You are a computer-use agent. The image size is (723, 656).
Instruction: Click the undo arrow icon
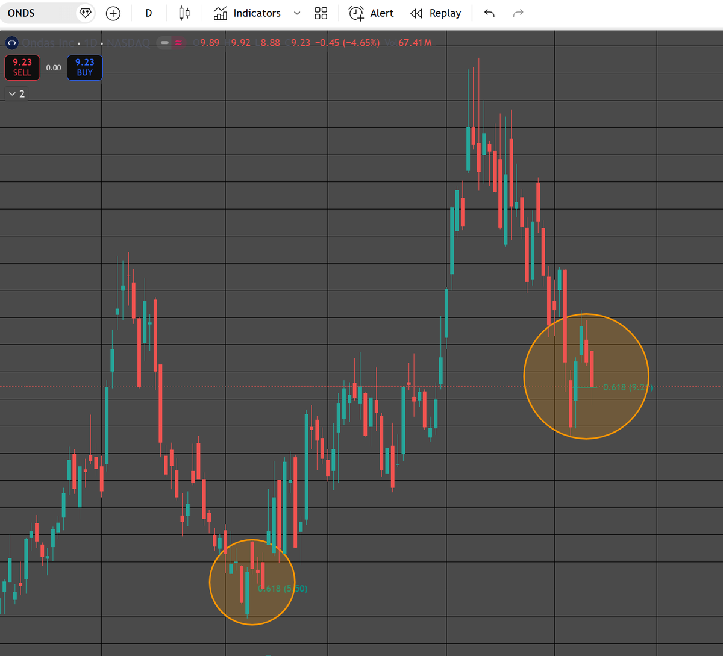click(489, 13)
